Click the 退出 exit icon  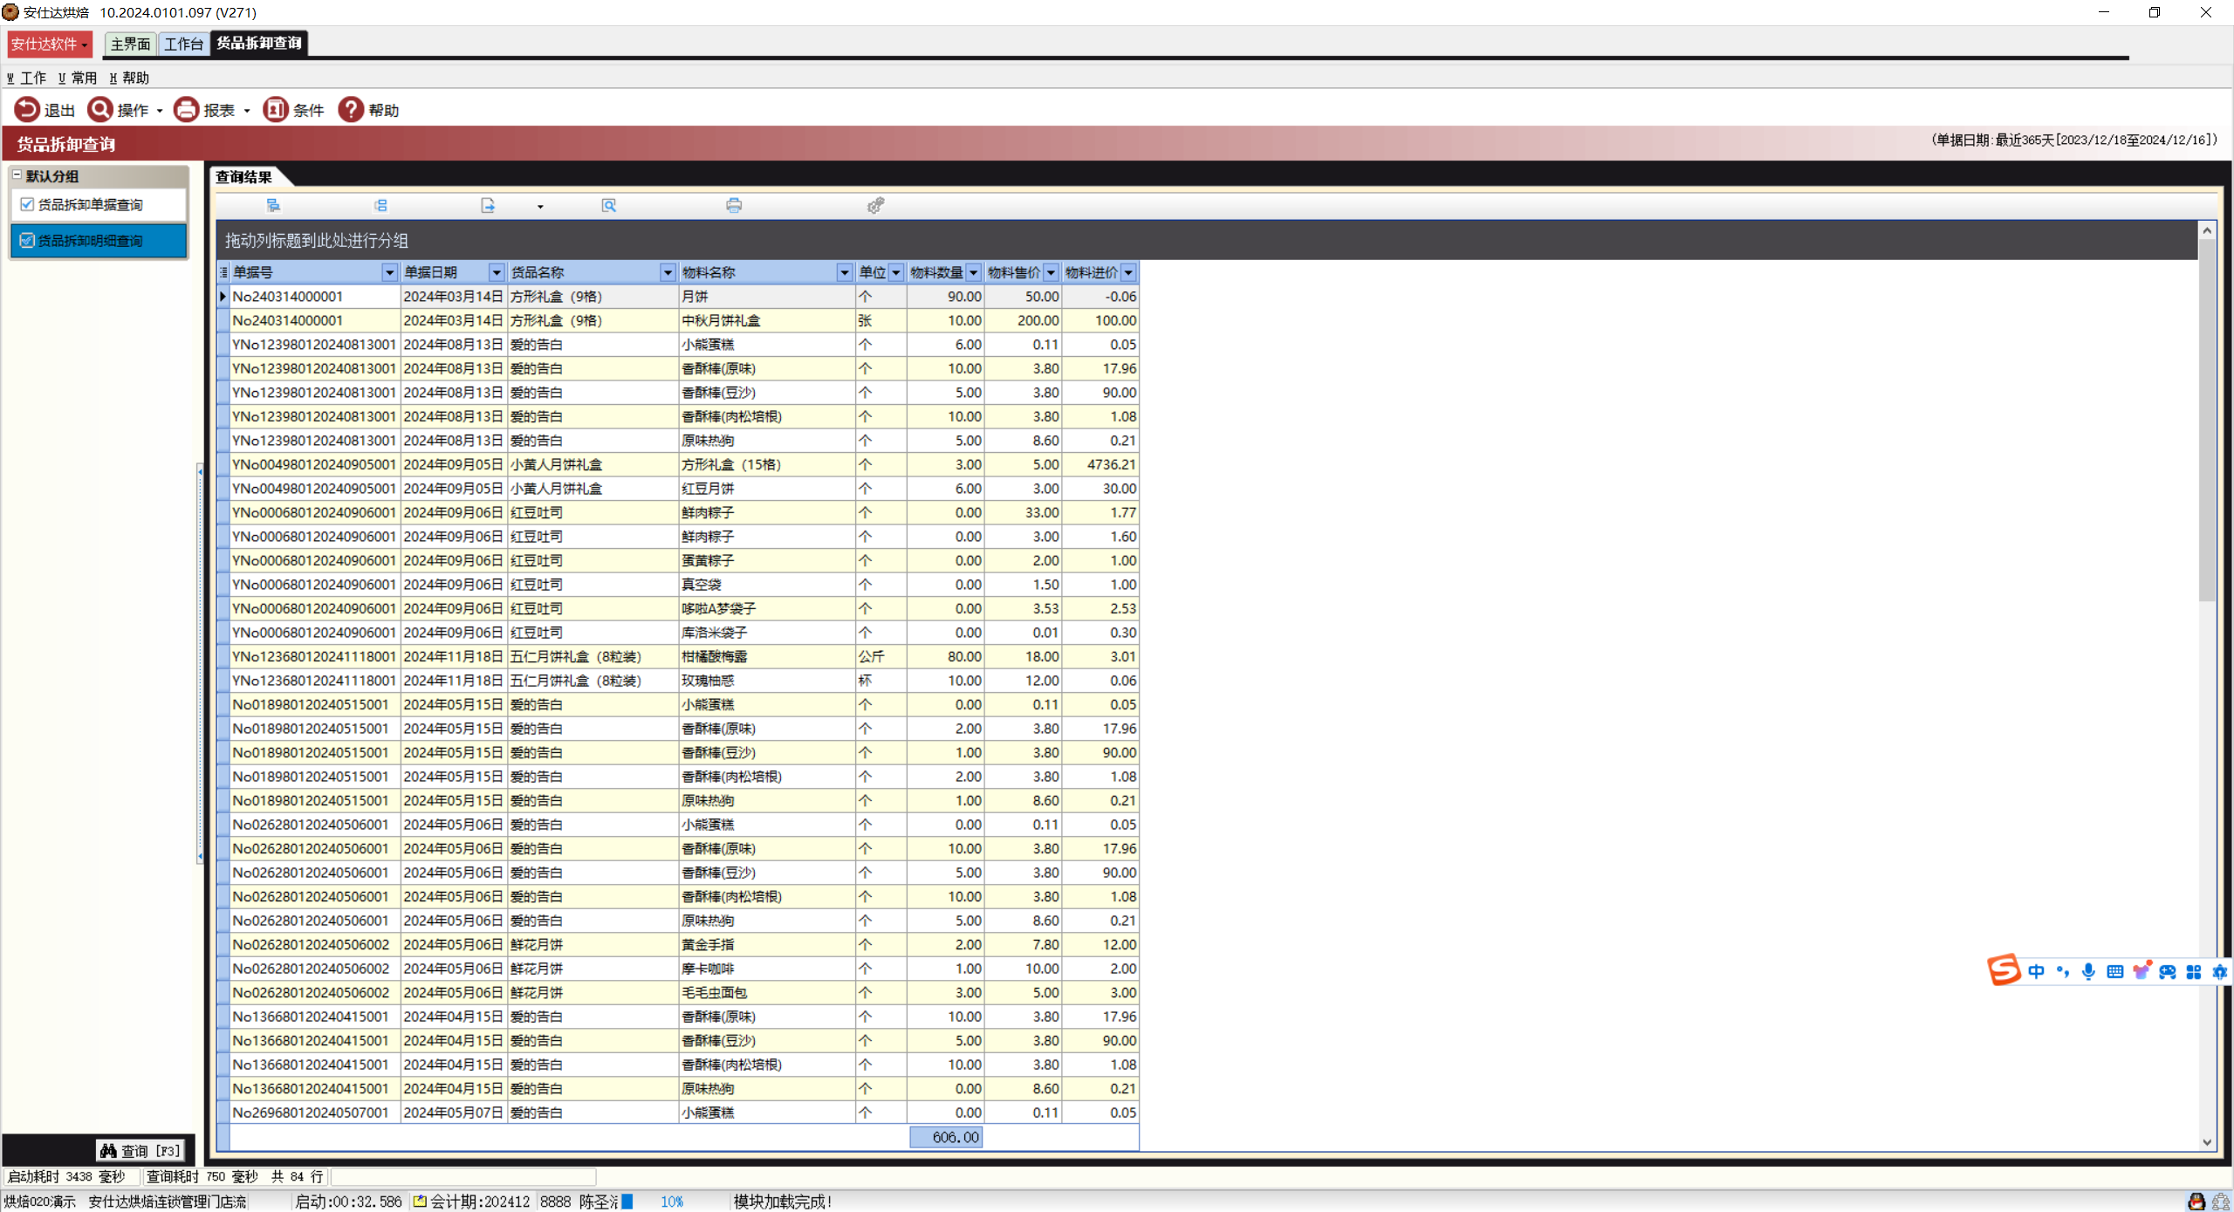(x=27, y=110)
